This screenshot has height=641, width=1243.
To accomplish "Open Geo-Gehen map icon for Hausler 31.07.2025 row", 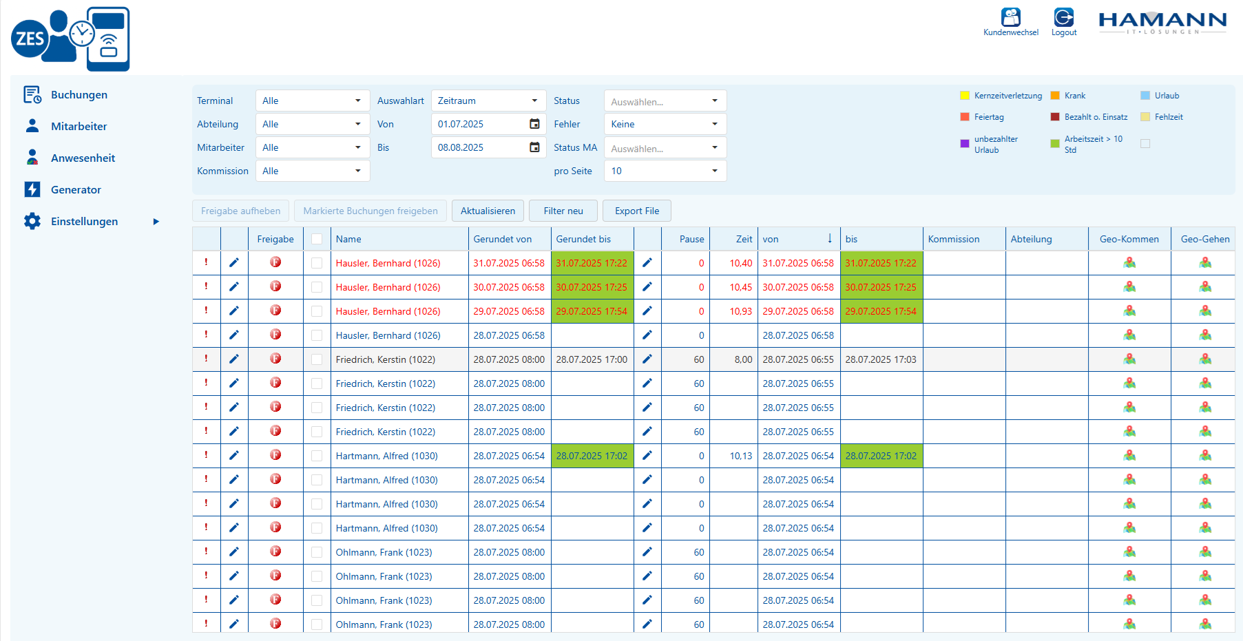I will pos(1205,262).
